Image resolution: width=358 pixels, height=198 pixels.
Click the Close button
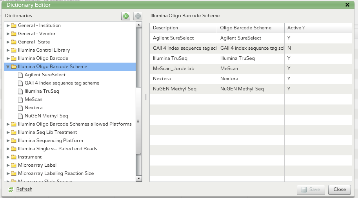point(340,189)
